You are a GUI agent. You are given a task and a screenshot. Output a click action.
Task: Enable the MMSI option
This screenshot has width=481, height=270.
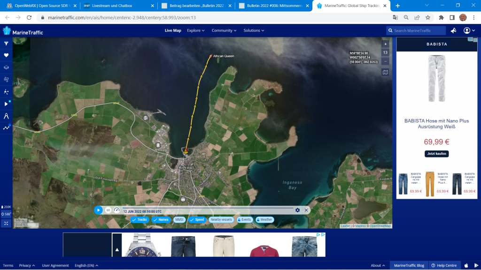(x=179, y=219)
